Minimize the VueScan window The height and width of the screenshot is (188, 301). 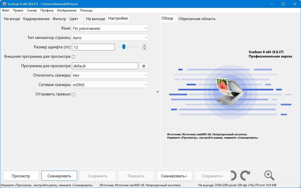[x=272, y=4]
